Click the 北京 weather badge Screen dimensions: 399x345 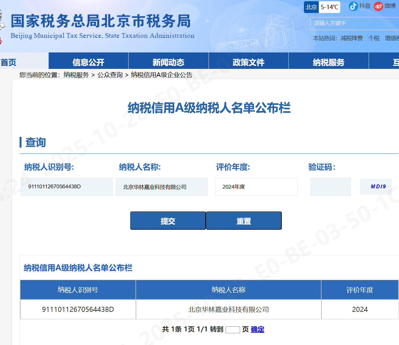311,7
